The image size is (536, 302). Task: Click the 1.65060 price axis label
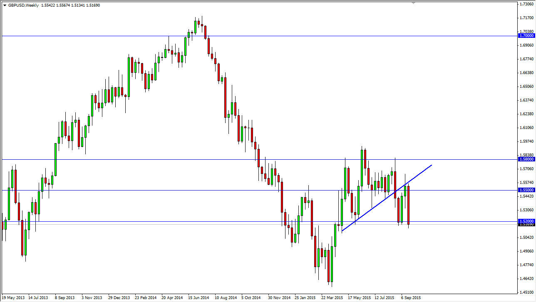pos(527,87)
